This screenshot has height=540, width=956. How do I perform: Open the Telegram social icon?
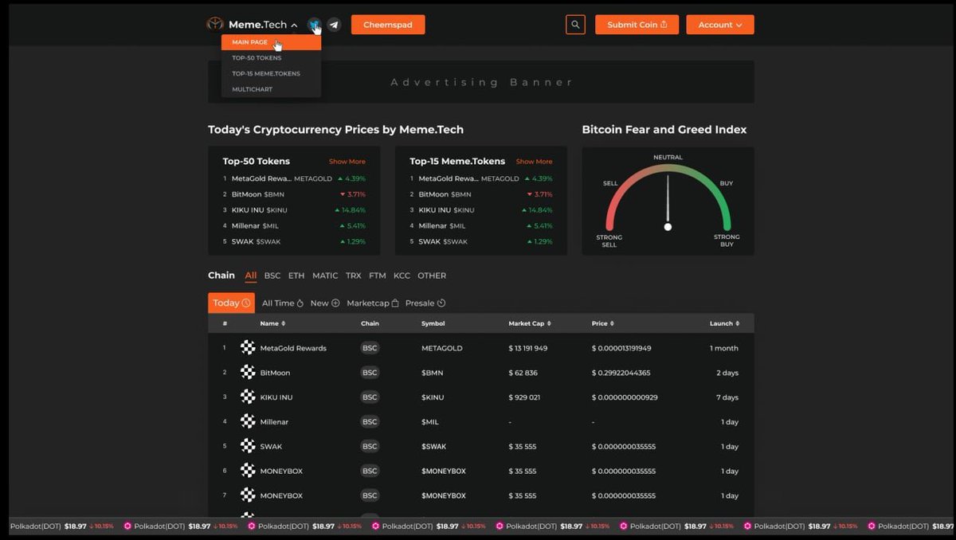coord(334,25)
